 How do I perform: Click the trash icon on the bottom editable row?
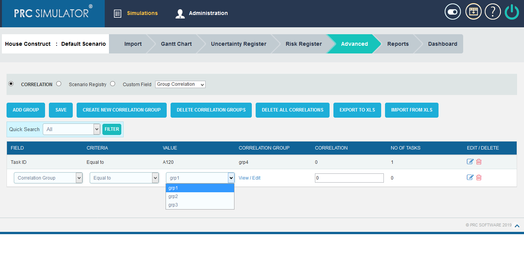[479, 178]
